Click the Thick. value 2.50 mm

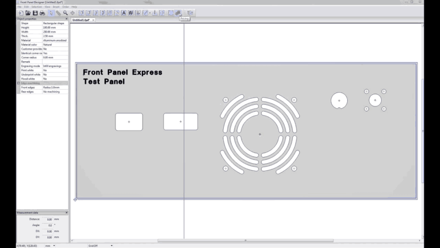55,36
